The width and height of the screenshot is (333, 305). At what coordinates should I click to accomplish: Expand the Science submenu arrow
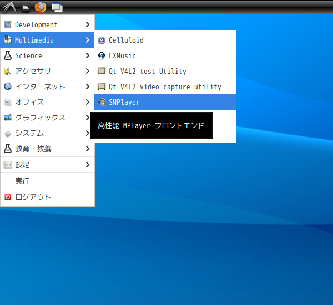88,55
